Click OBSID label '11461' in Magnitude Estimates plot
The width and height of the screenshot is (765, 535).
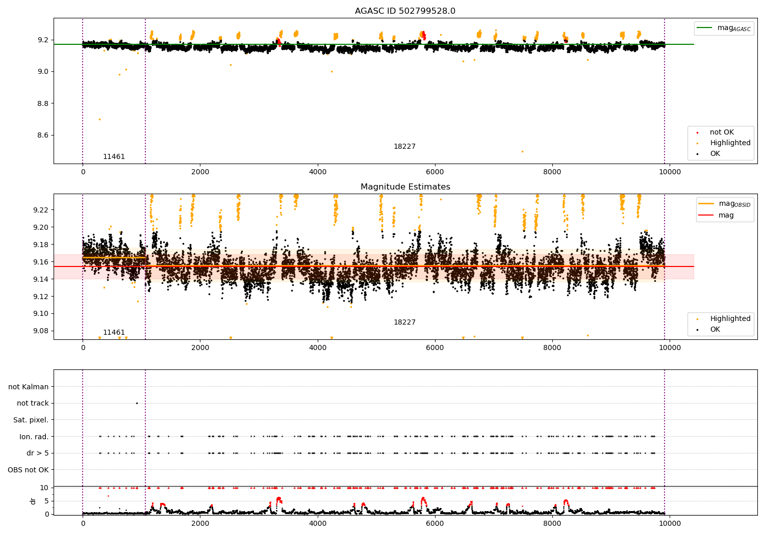pyautogui.click(x=114, y=333)
